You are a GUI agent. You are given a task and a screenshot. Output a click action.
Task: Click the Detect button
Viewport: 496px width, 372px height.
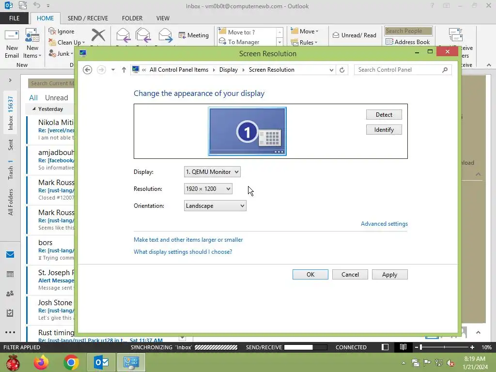(384, 114)
